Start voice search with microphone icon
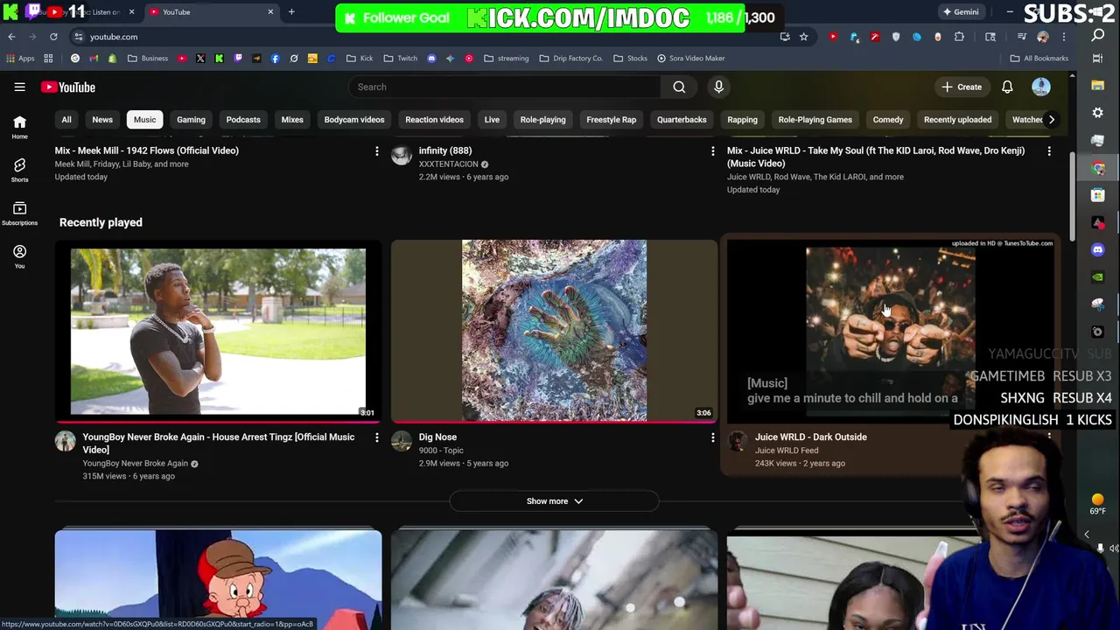This screenshot has width=1120, height=630. point(718,87)
